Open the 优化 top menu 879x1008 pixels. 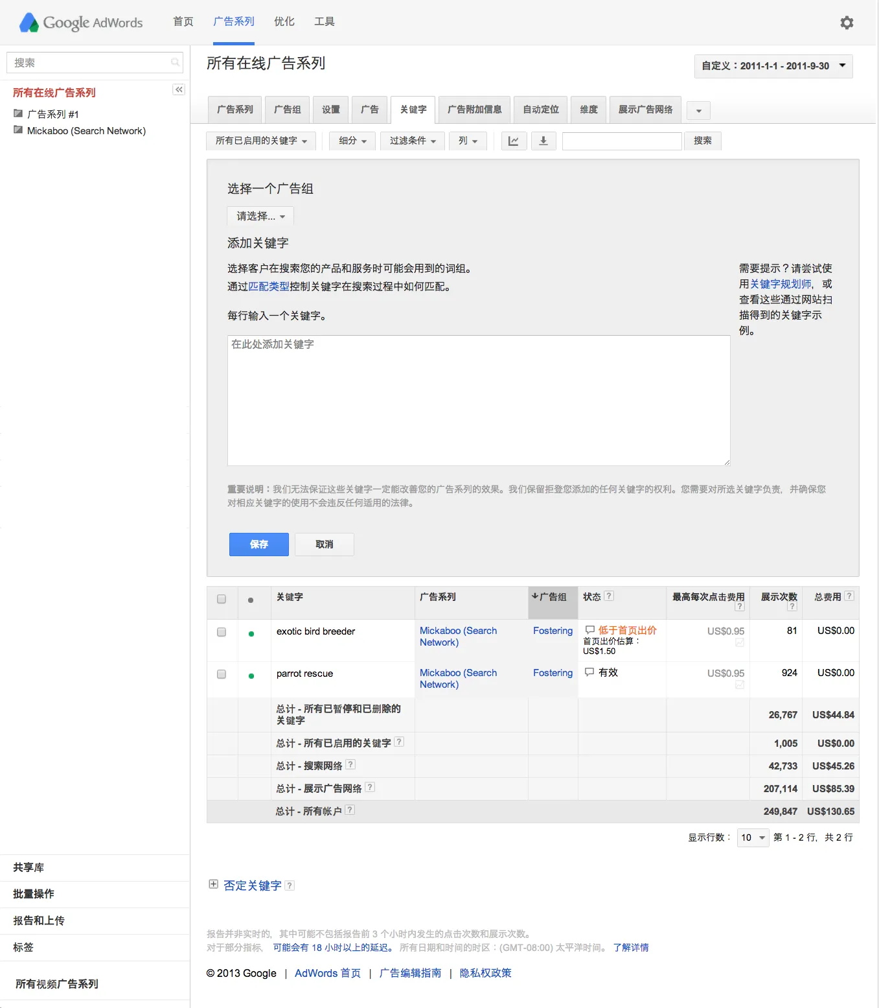coord(284,21)
